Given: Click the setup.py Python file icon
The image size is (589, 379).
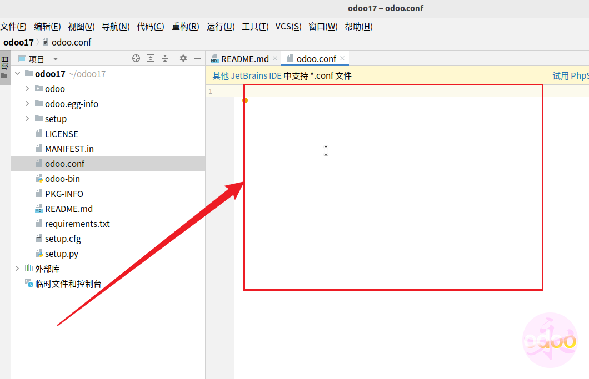Looking at the screenshot, I should pos(39,254).
